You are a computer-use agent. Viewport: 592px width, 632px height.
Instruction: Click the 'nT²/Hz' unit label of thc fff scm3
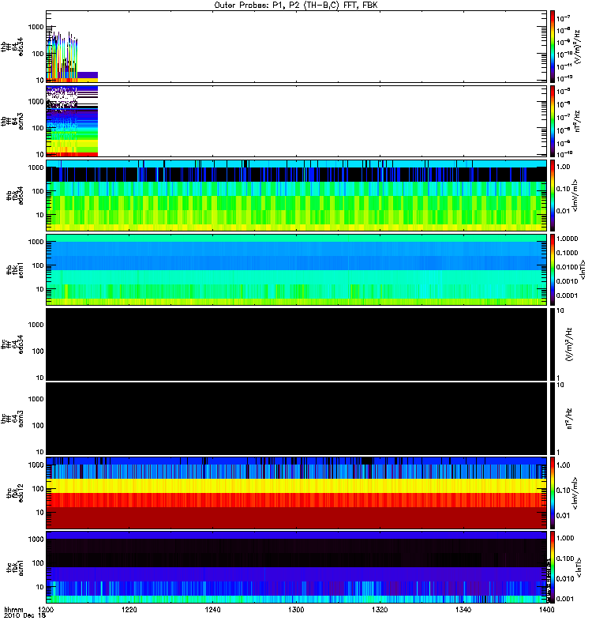point(569,419)
